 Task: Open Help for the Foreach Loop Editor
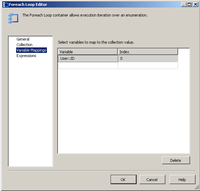tap(182, 179)
